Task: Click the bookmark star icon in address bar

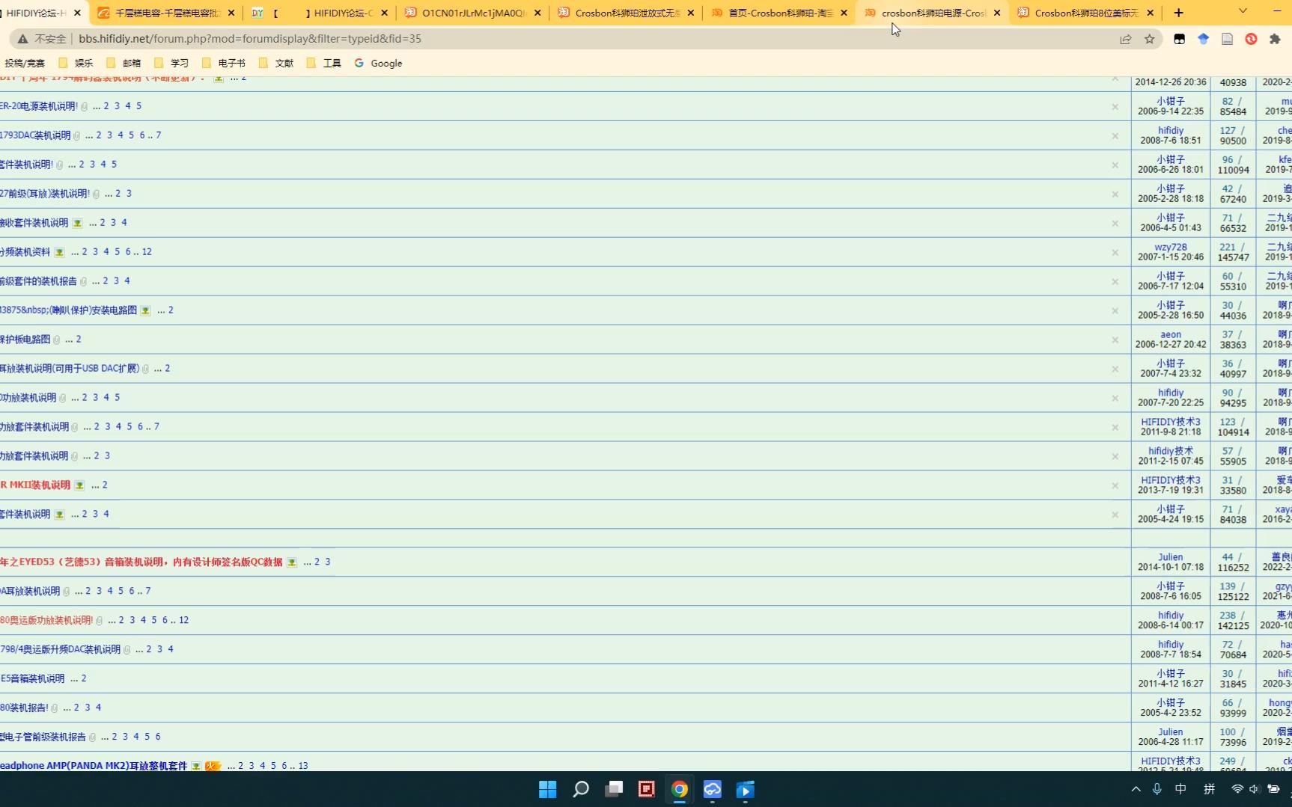Action: [1150, 39]
